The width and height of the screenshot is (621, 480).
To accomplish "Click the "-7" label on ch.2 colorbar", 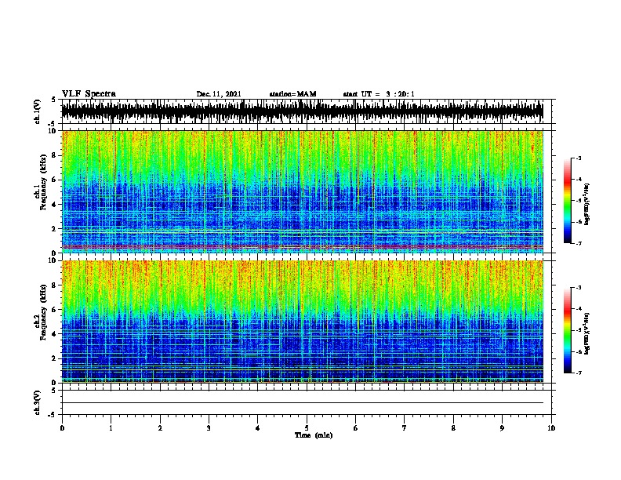I will click(578, 373).
